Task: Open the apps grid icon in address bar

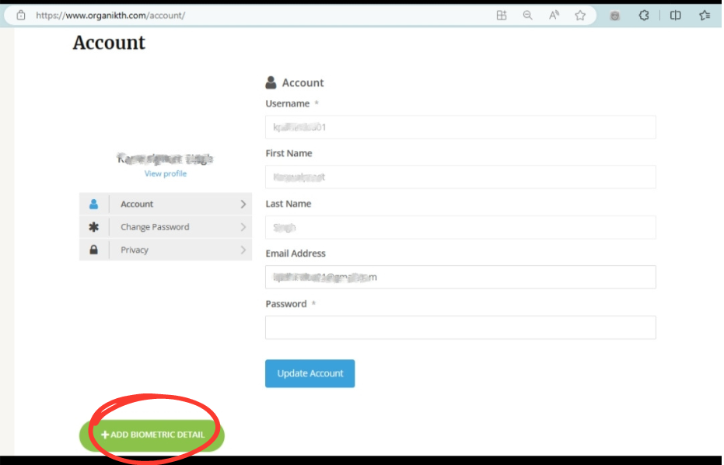Action: point(502,15)
